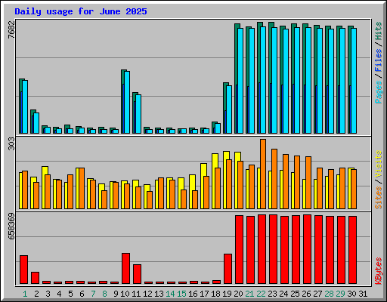Image resolution: width=387 pixels, height=302 pixels.
Task: Select day label '29' on the axis
Action: click(x=340, y=294)
